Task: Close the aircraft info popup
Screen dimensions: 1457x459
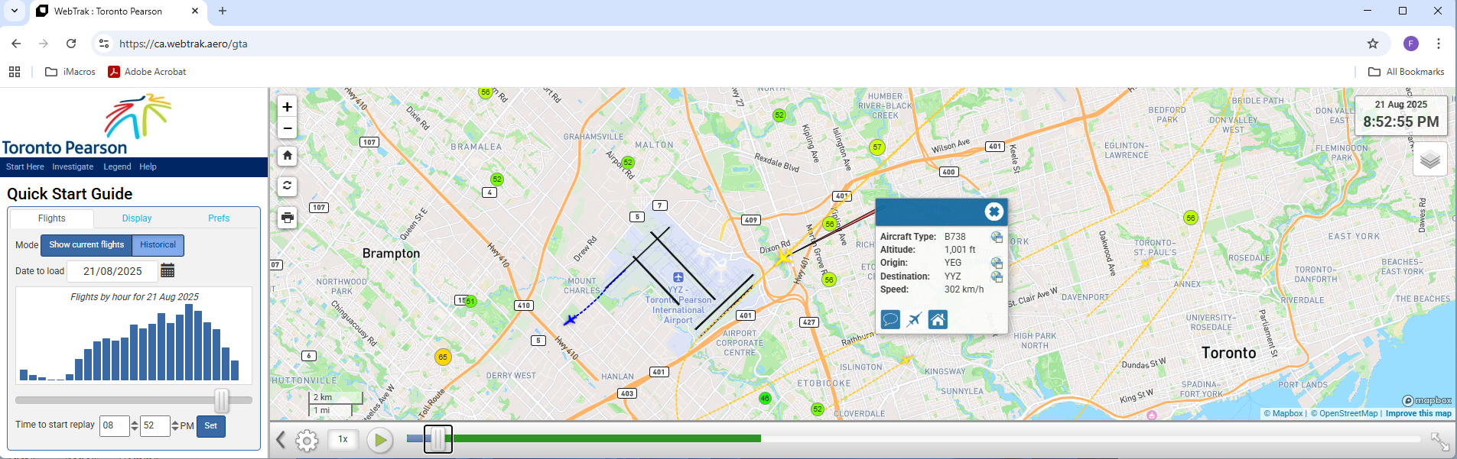Action: (x=994, y=212)
